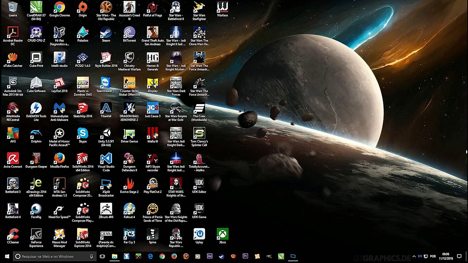468x263 pixels.
Task: Open the Action Center notifications
Action: pyautogui.click(x=459, y=256)
